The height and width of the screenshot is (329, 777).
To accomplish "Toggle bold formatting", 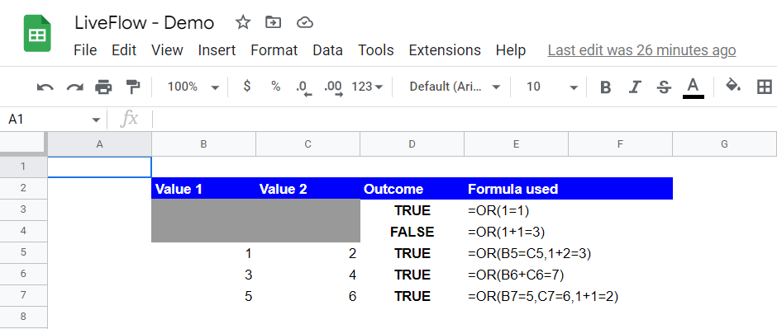I will 605,87.
